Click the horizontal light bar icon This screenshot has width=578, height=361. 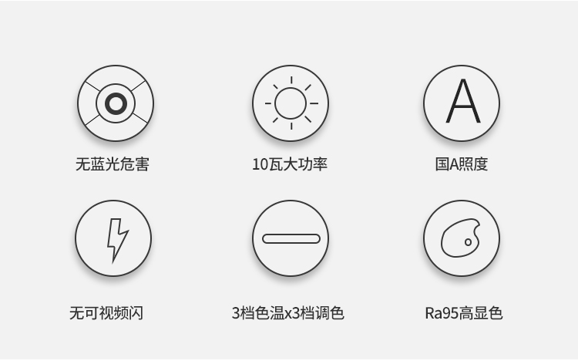[x=291, y=238]
